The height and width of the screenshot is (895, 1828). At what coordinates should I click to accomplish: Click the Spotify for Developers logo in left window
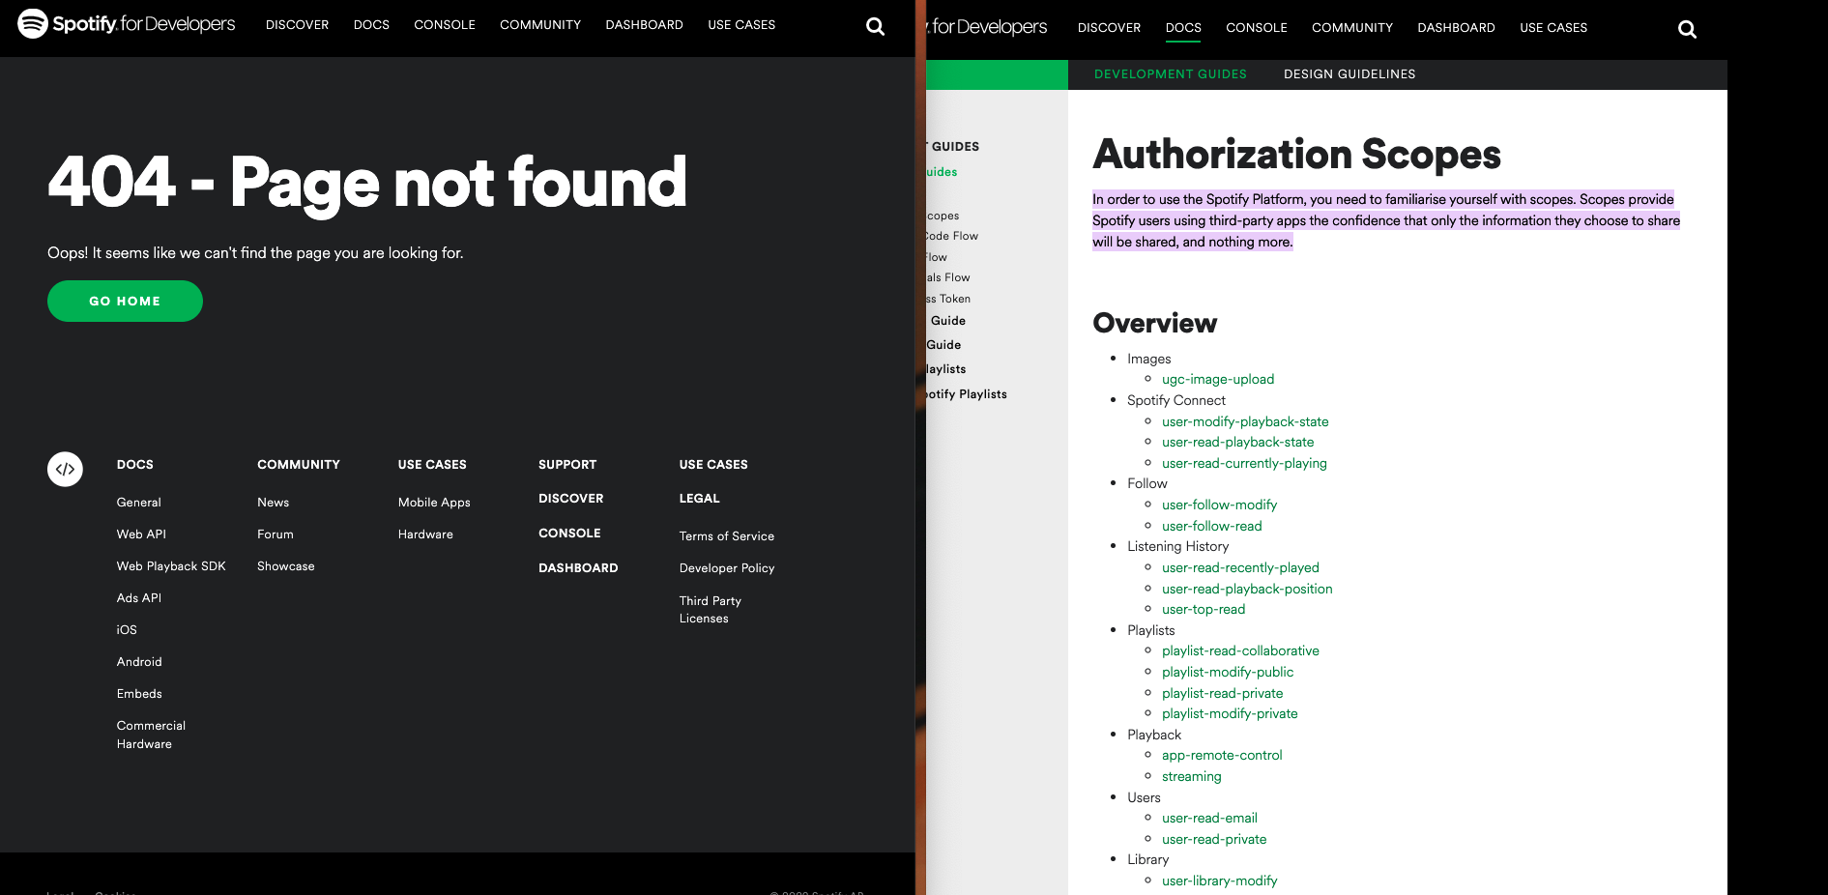click(127, 23)
